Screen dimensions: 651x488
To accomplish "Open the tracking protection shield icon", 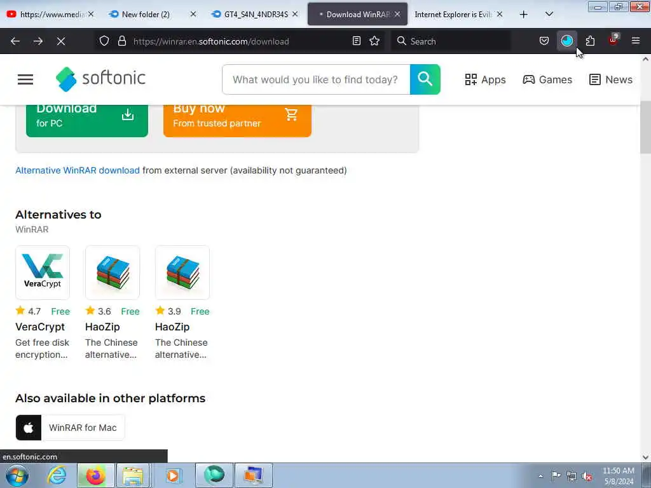I will 104,41.
